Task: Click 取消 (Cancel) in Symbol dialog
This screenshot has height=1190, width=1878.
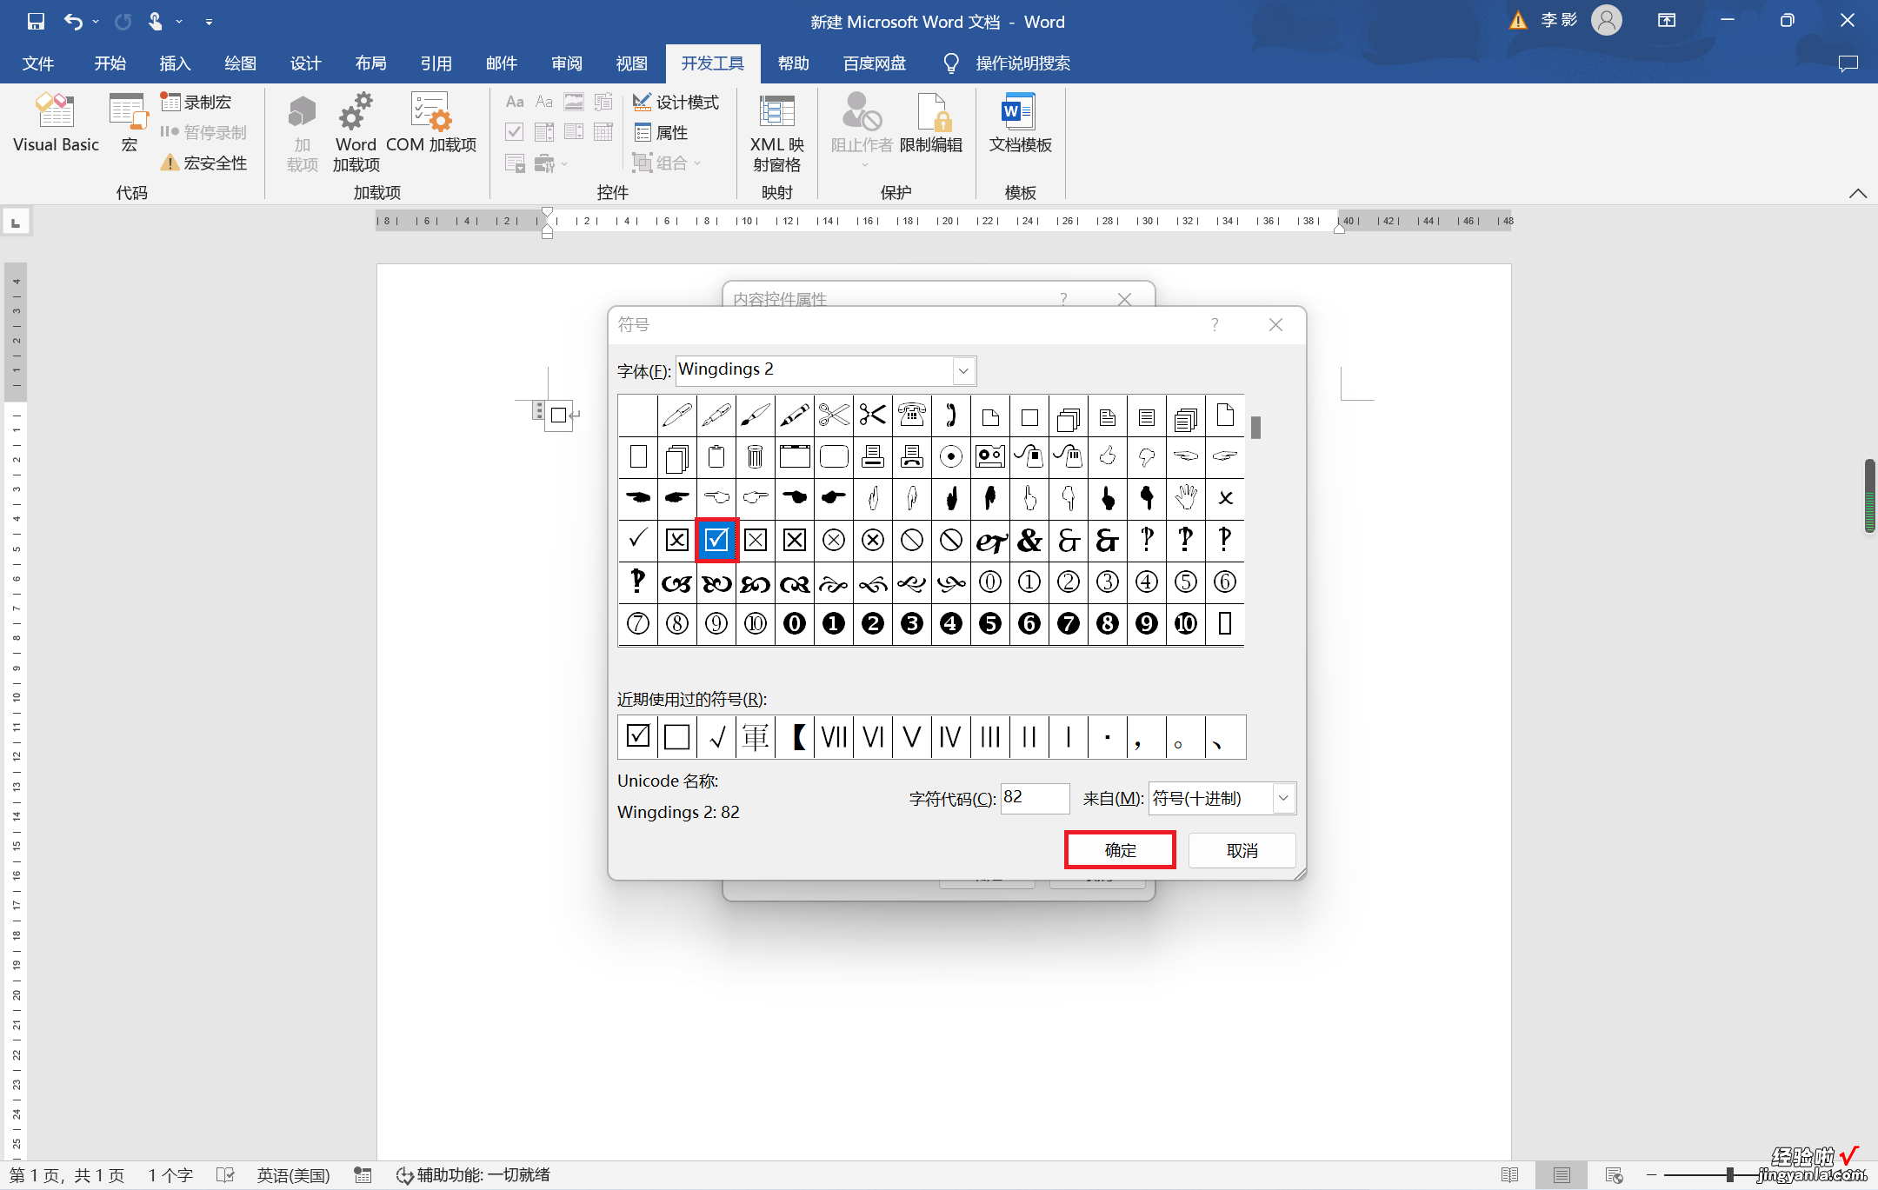Action: coord(1242,850)
